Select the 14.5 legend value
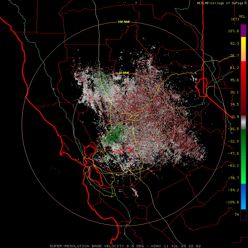The width and height of the screenshot is (248, 248). tap(234, 104)
